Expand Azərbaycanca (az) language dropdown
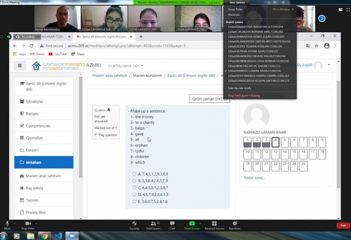 [126, 66]
